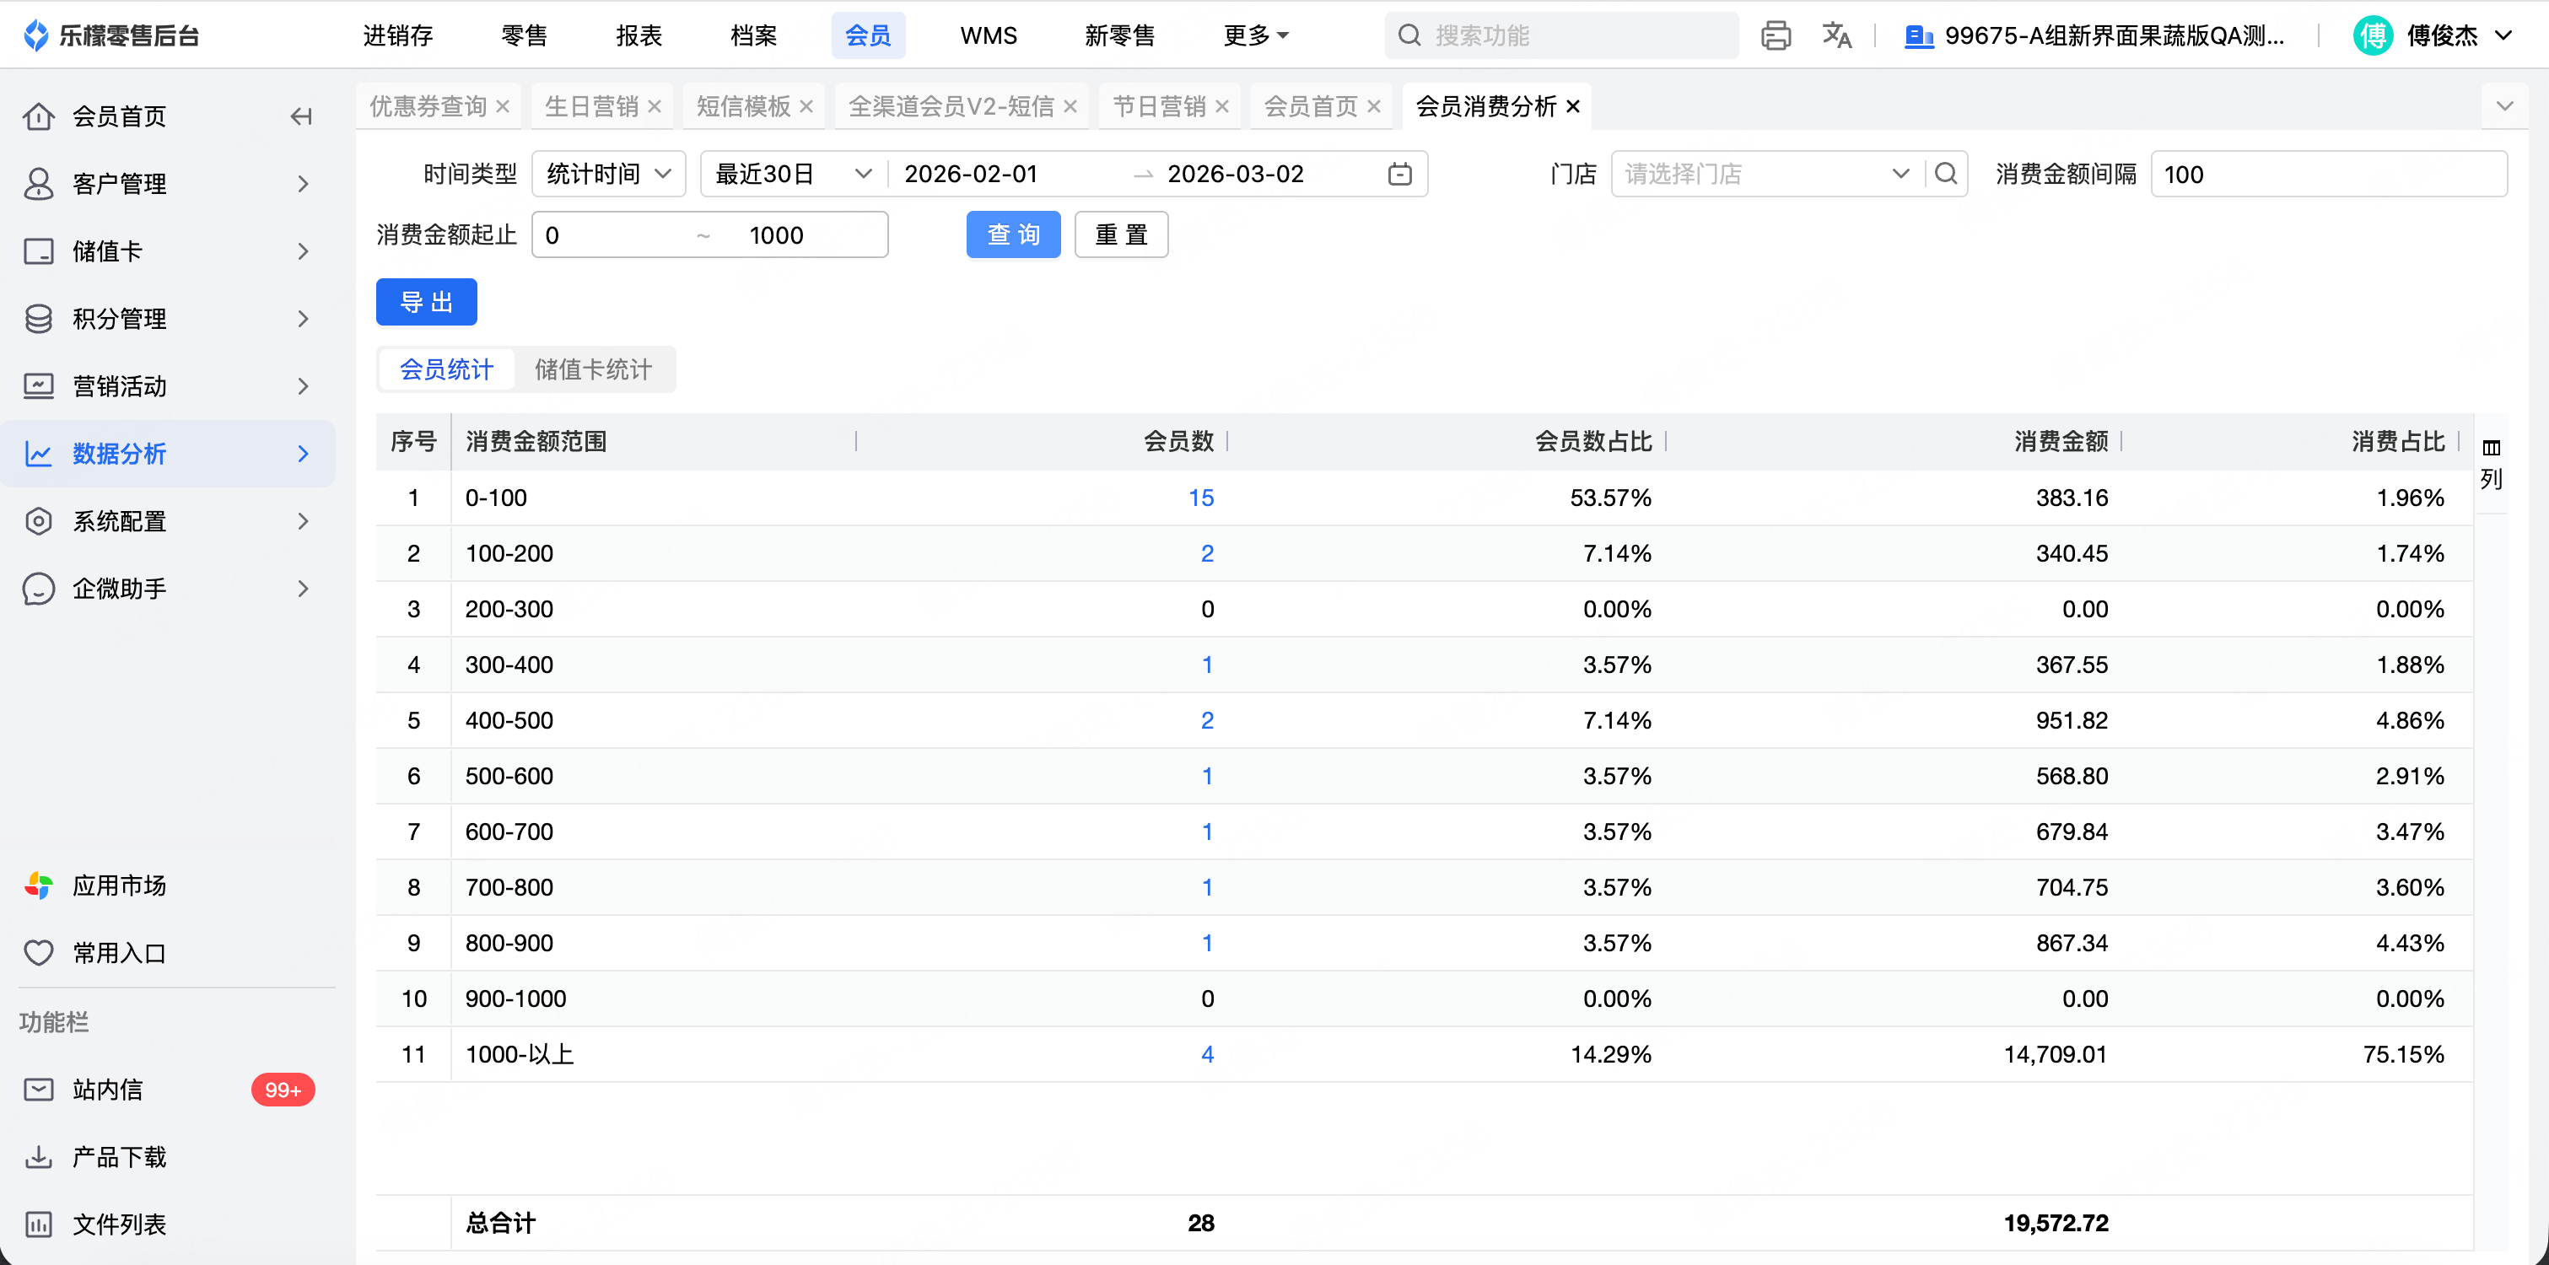Click the printer icon in header

pos(1776,35)
